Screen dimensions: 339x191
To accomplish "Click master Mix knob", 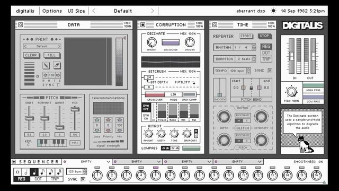I will tap(291, 92).
